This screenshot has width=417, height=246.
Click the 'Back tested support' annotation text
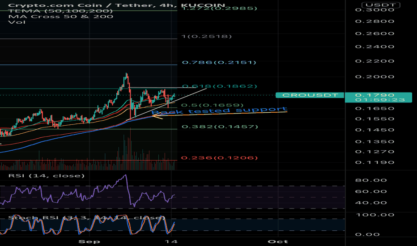pyautogui.click(x=219, y=110)
